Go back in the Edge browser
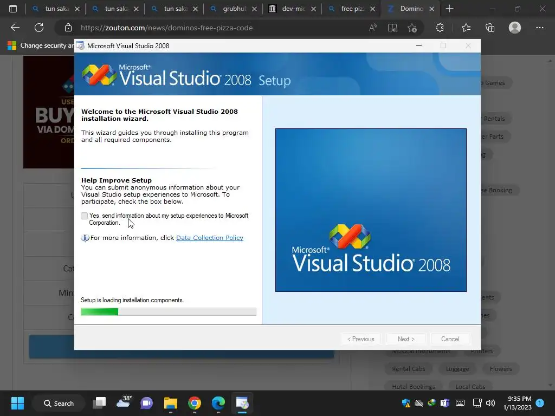This screenshot has width=555, height=416. 15,28
